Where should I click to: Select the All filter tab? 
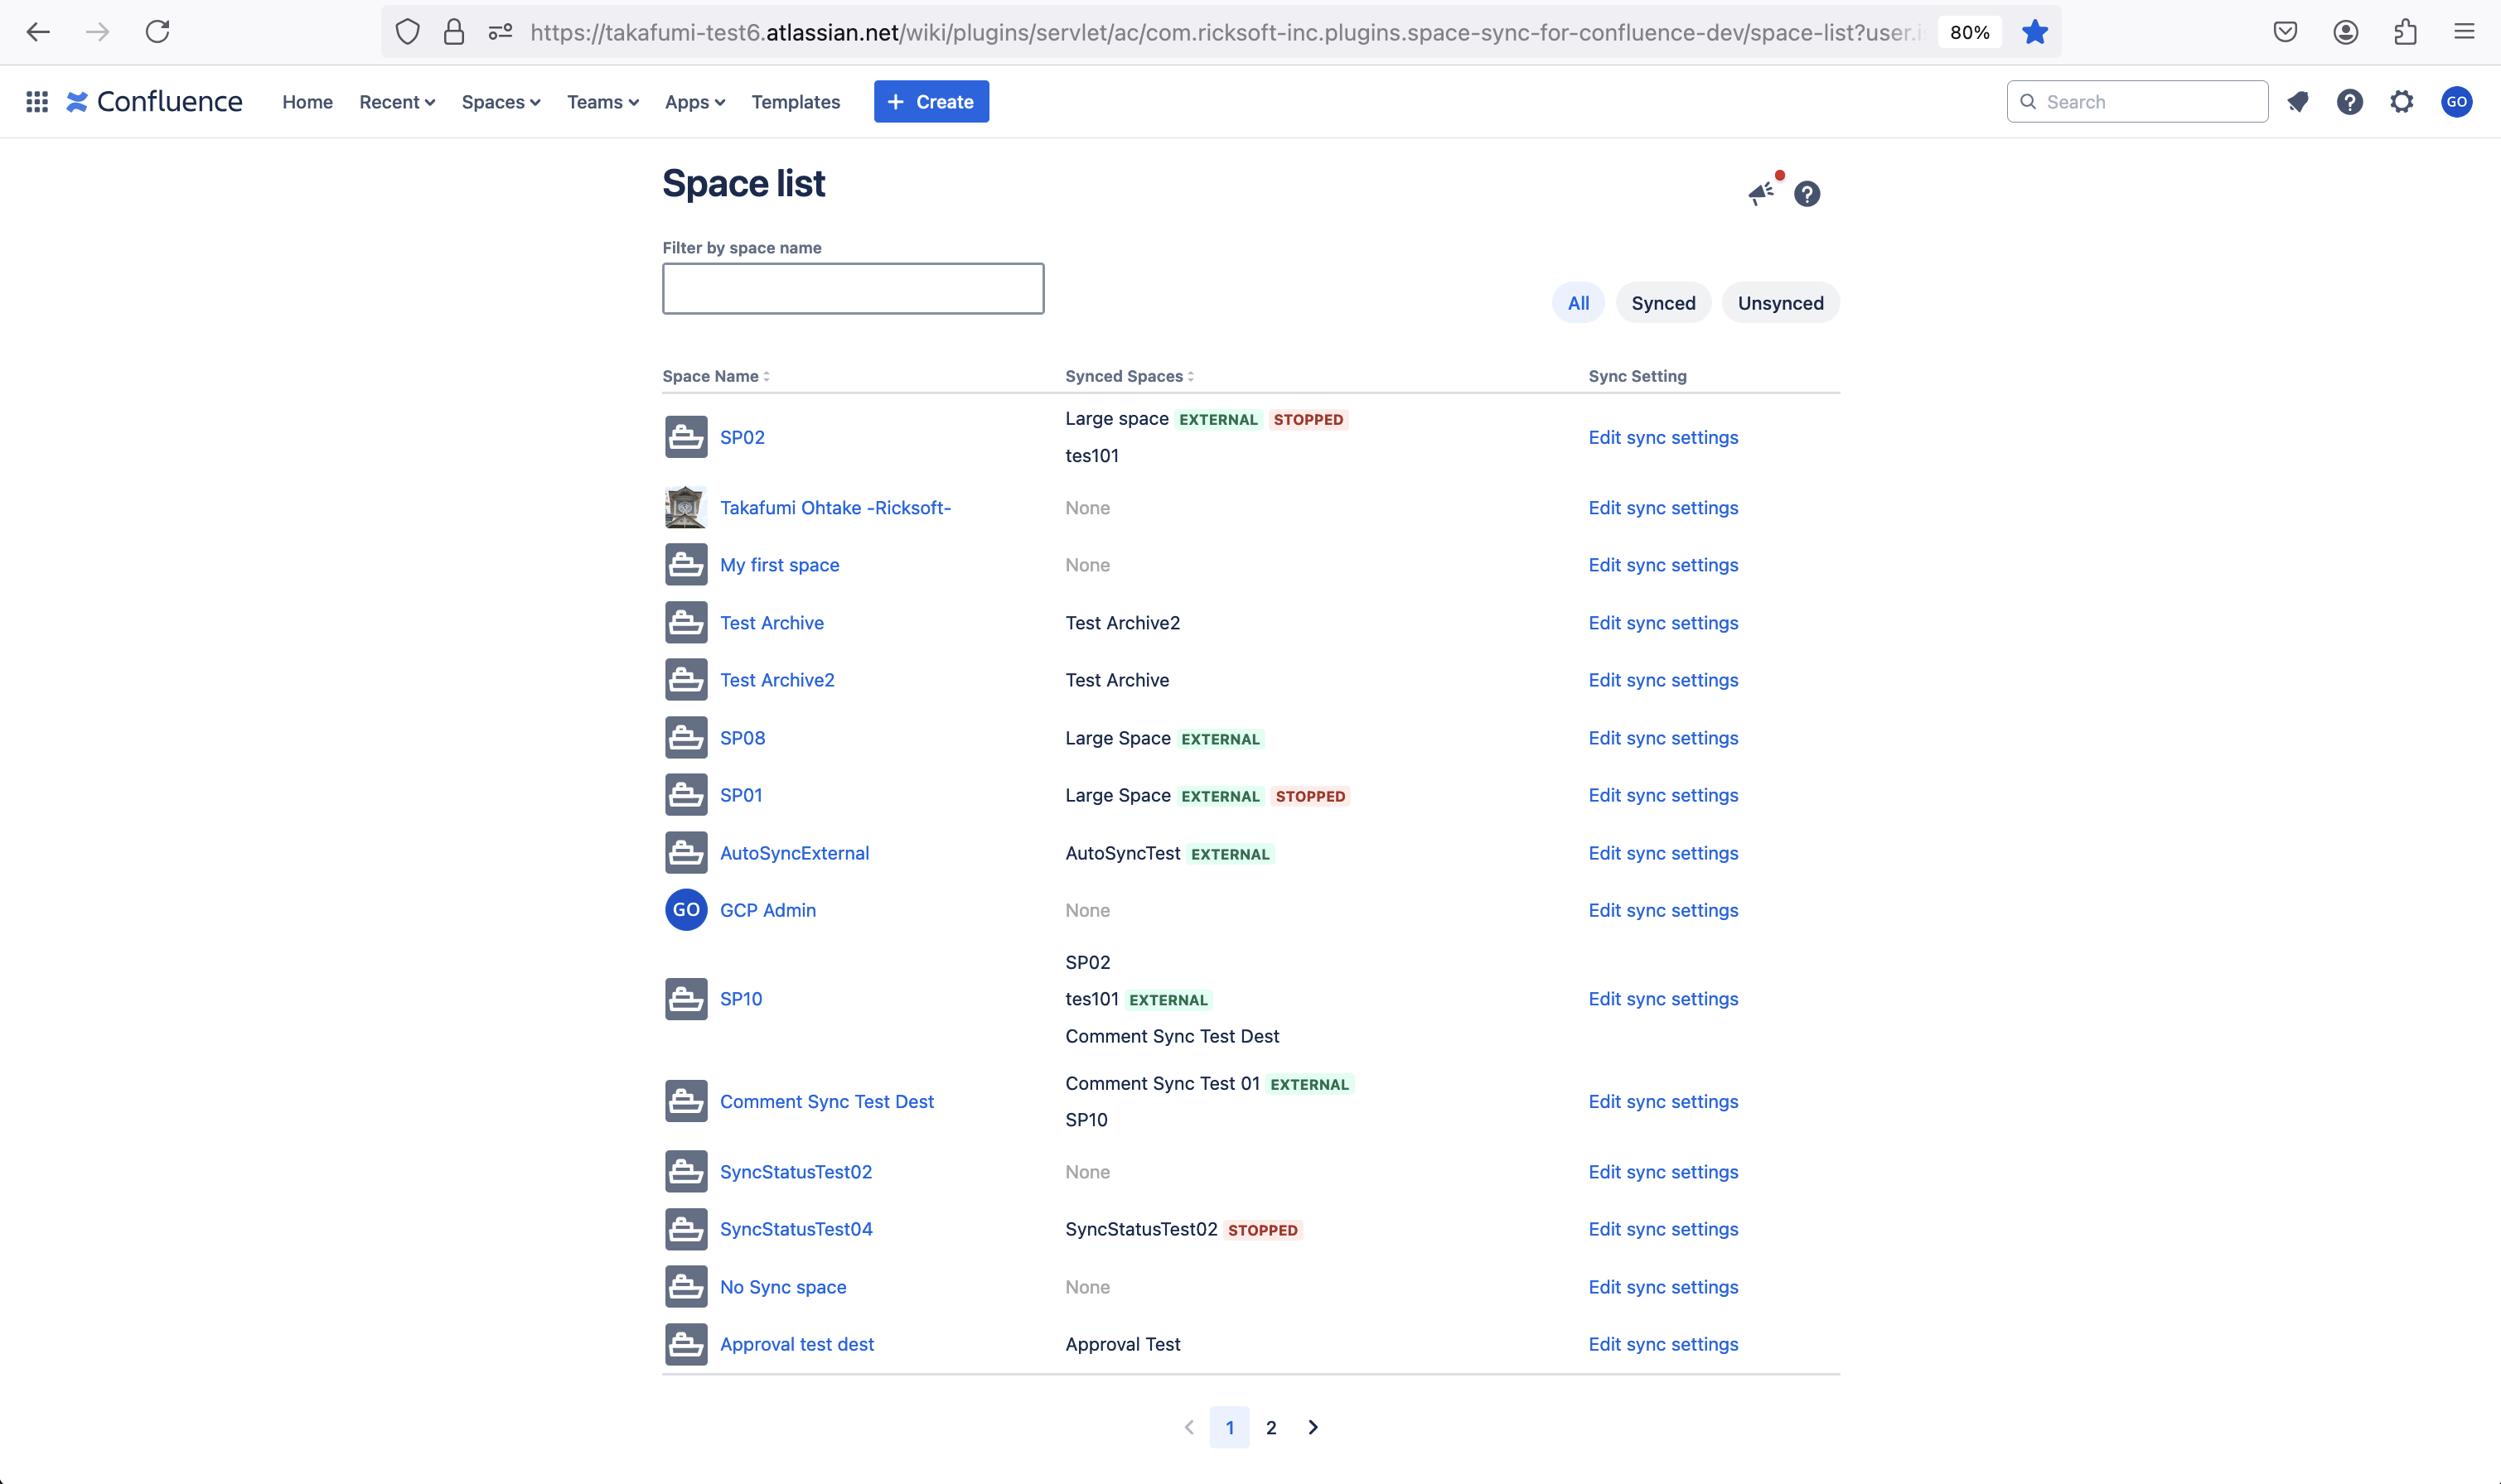[1577, 302]
